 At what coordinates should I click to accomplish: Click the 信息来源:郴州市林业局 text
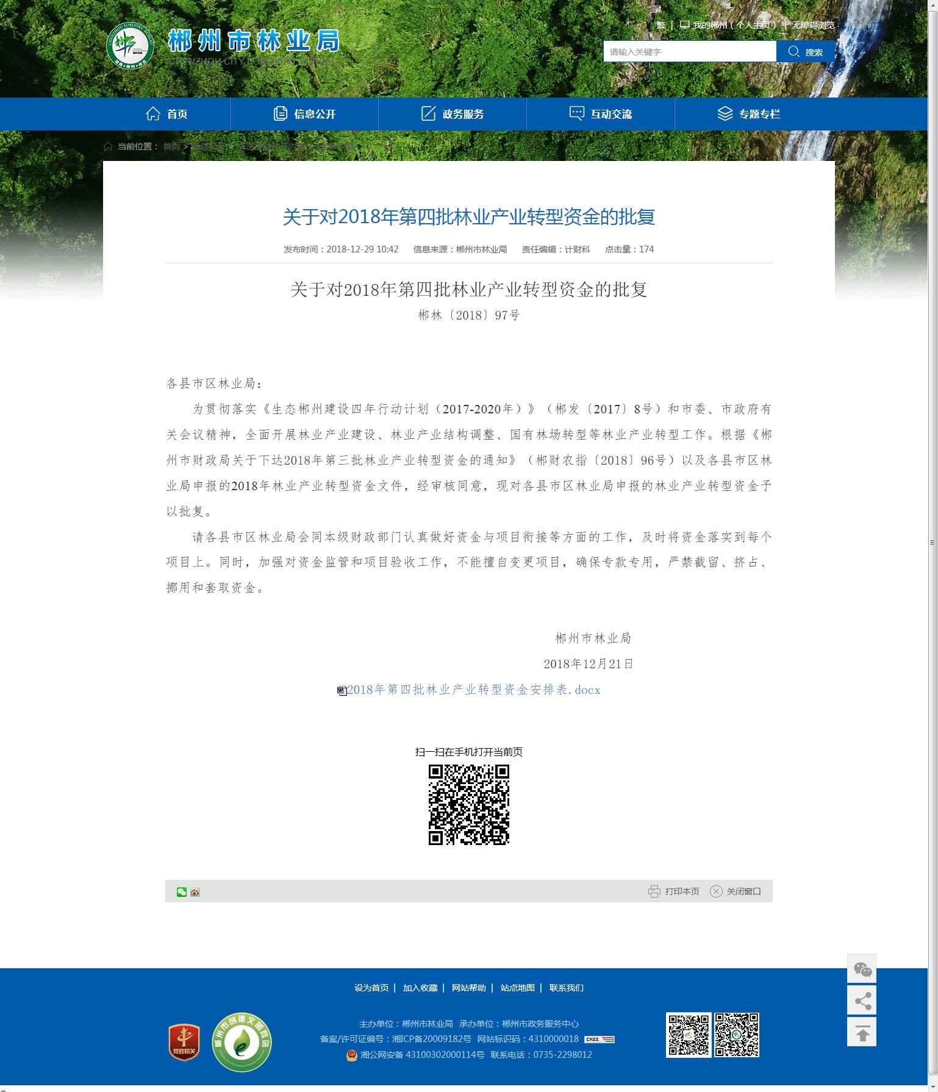[460, 249]
